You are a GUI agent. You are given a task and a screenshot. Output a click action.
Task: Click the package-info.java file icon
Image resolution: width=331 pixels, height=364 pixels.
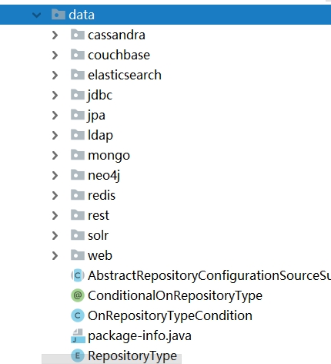78,335
